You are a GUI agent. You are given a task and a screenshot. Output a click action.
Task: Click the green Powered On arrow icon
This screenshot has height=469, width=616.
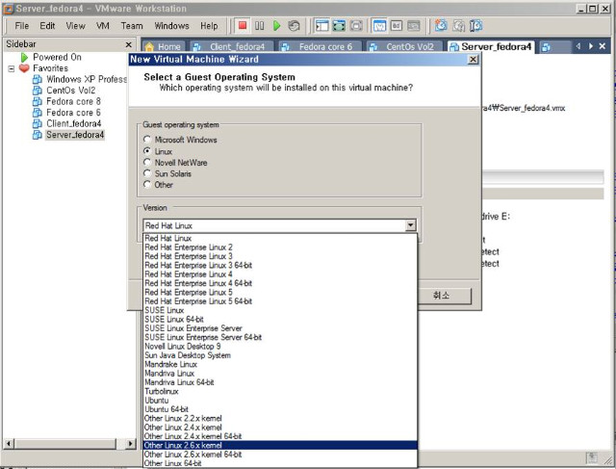pyautogui.click(x=24, y=58)
